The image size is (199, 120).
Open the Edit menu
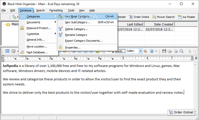[13, 10]
